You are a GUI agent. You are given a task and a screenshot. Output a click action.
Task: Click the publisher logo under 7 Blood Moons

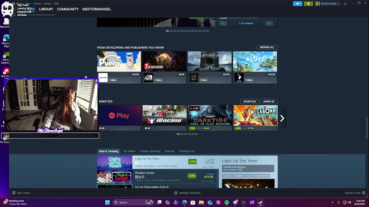148,78
